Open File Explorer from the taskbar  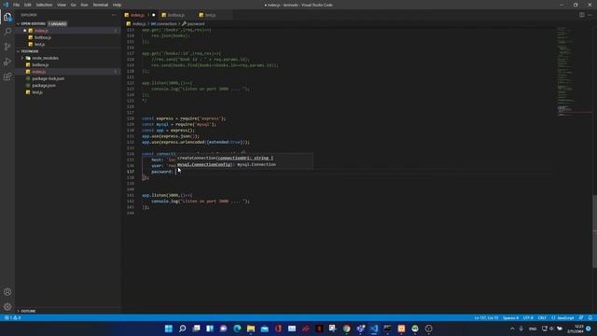pos(251,329)
